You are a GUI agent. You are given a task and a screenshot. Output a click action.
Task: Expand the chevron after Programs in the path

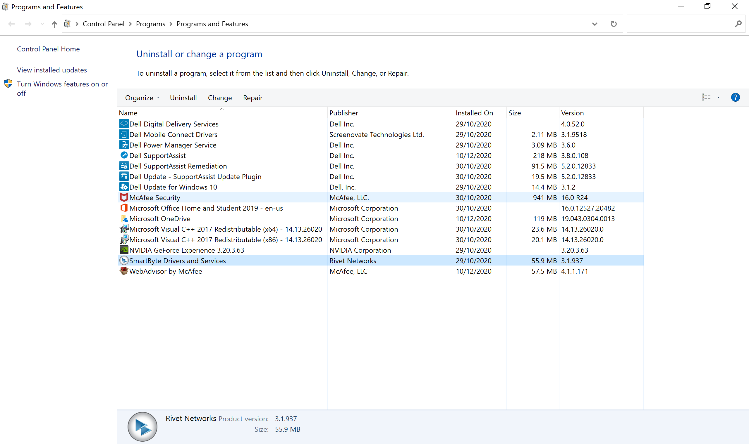click(x=171, y=24)
